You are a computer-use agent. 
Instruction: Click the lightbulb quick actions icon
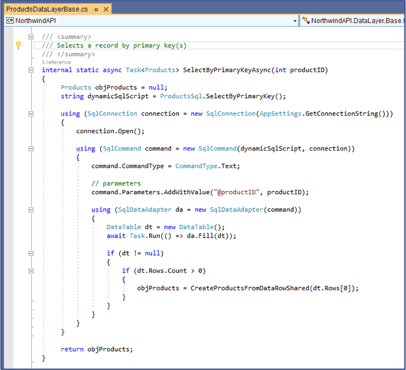tap(18, 45)
